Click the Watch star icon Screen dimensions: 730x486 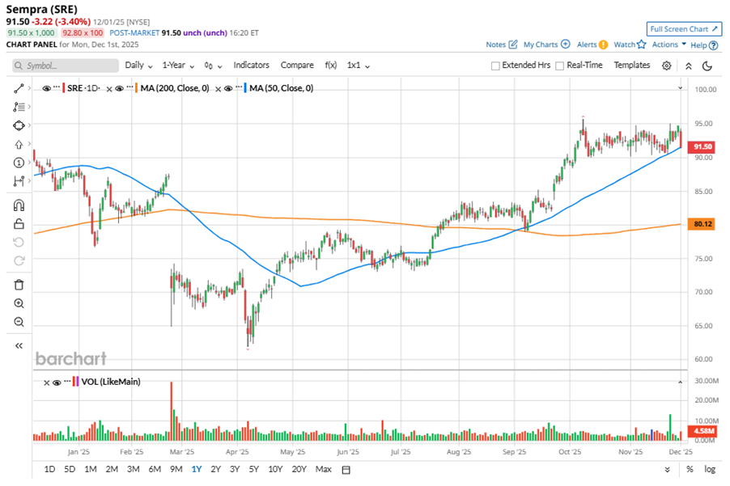point(642,44)
